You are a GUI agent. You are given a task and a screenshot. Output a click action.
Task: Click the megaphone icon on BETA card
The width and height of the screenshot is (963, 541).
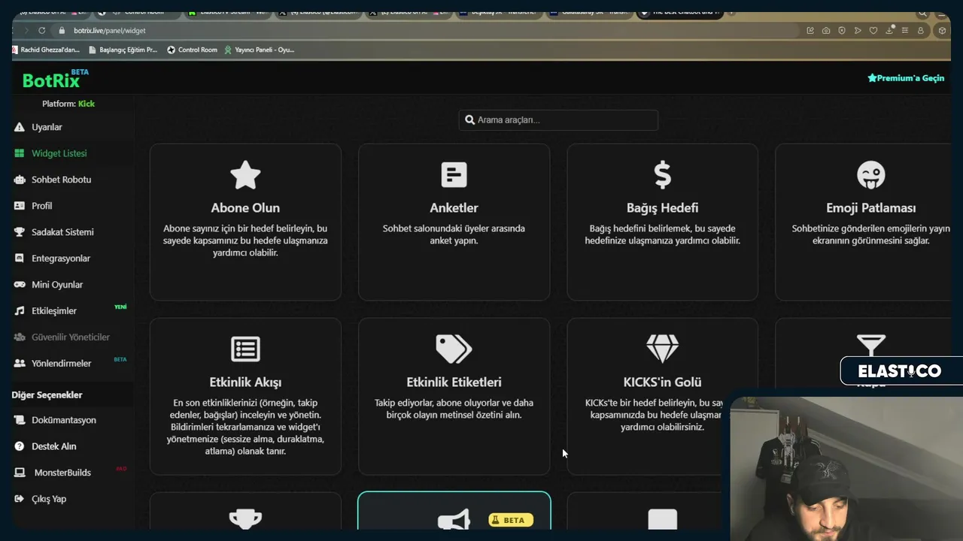pyautogui.click(x=454, y=519)
